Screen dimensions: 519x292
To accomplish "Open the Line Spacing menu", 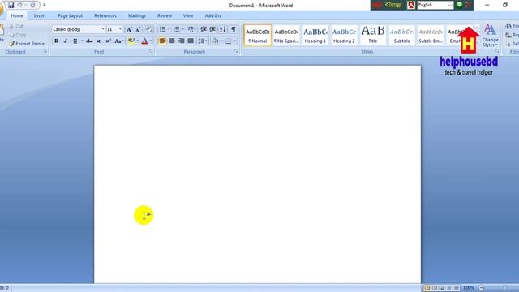I will click(202, 41).
